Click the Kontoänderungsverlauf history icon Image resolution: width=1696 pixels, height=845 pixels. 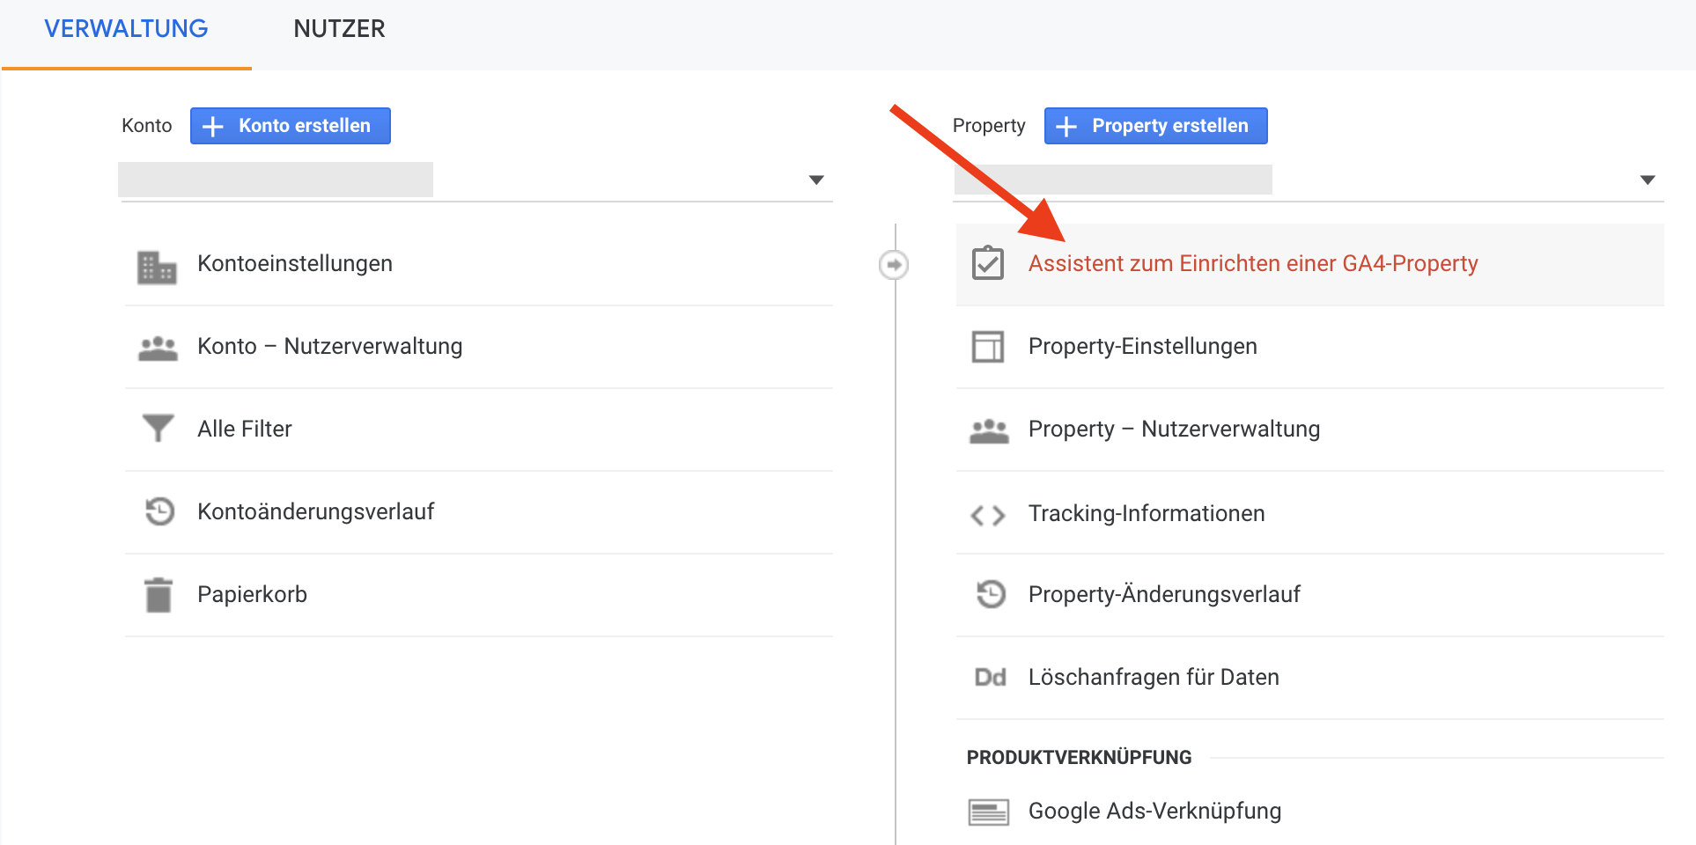(x=159, y=511)
